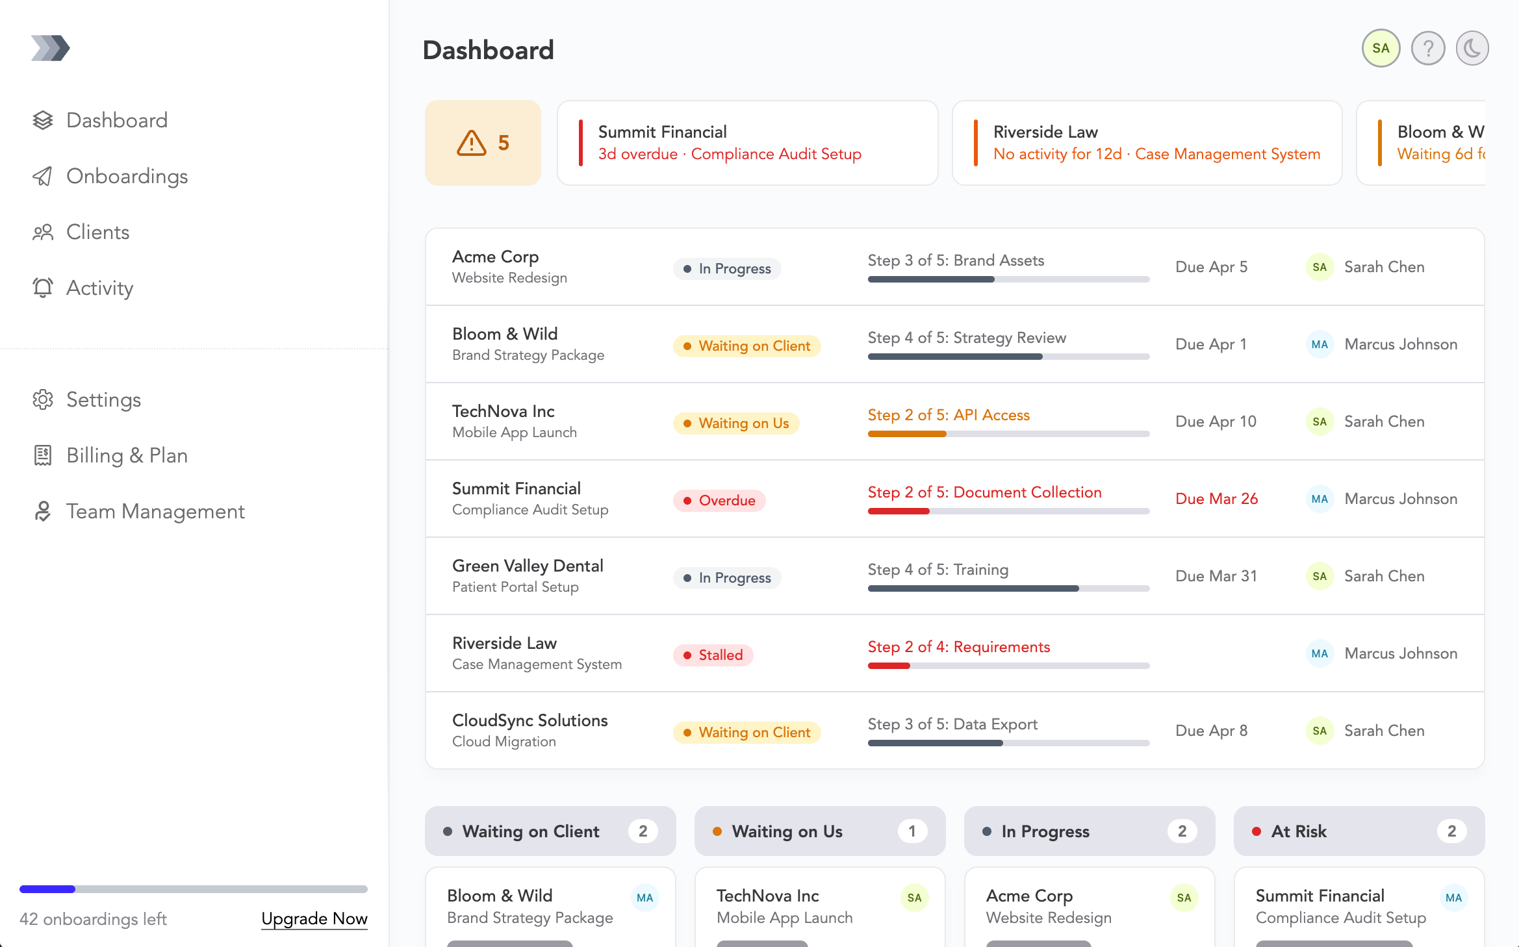Select the Onboardings paper plane icon
The width and height of the screenshot is (1519, 947).
(43, 176)
